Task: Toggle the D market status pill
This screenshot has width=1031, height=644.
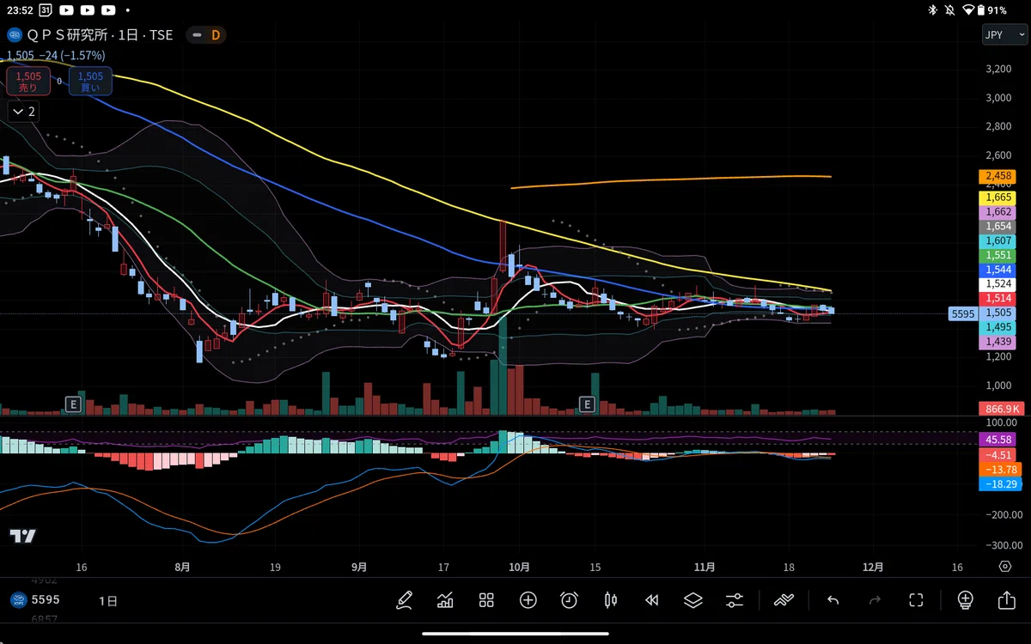Action: pos(207,35)
